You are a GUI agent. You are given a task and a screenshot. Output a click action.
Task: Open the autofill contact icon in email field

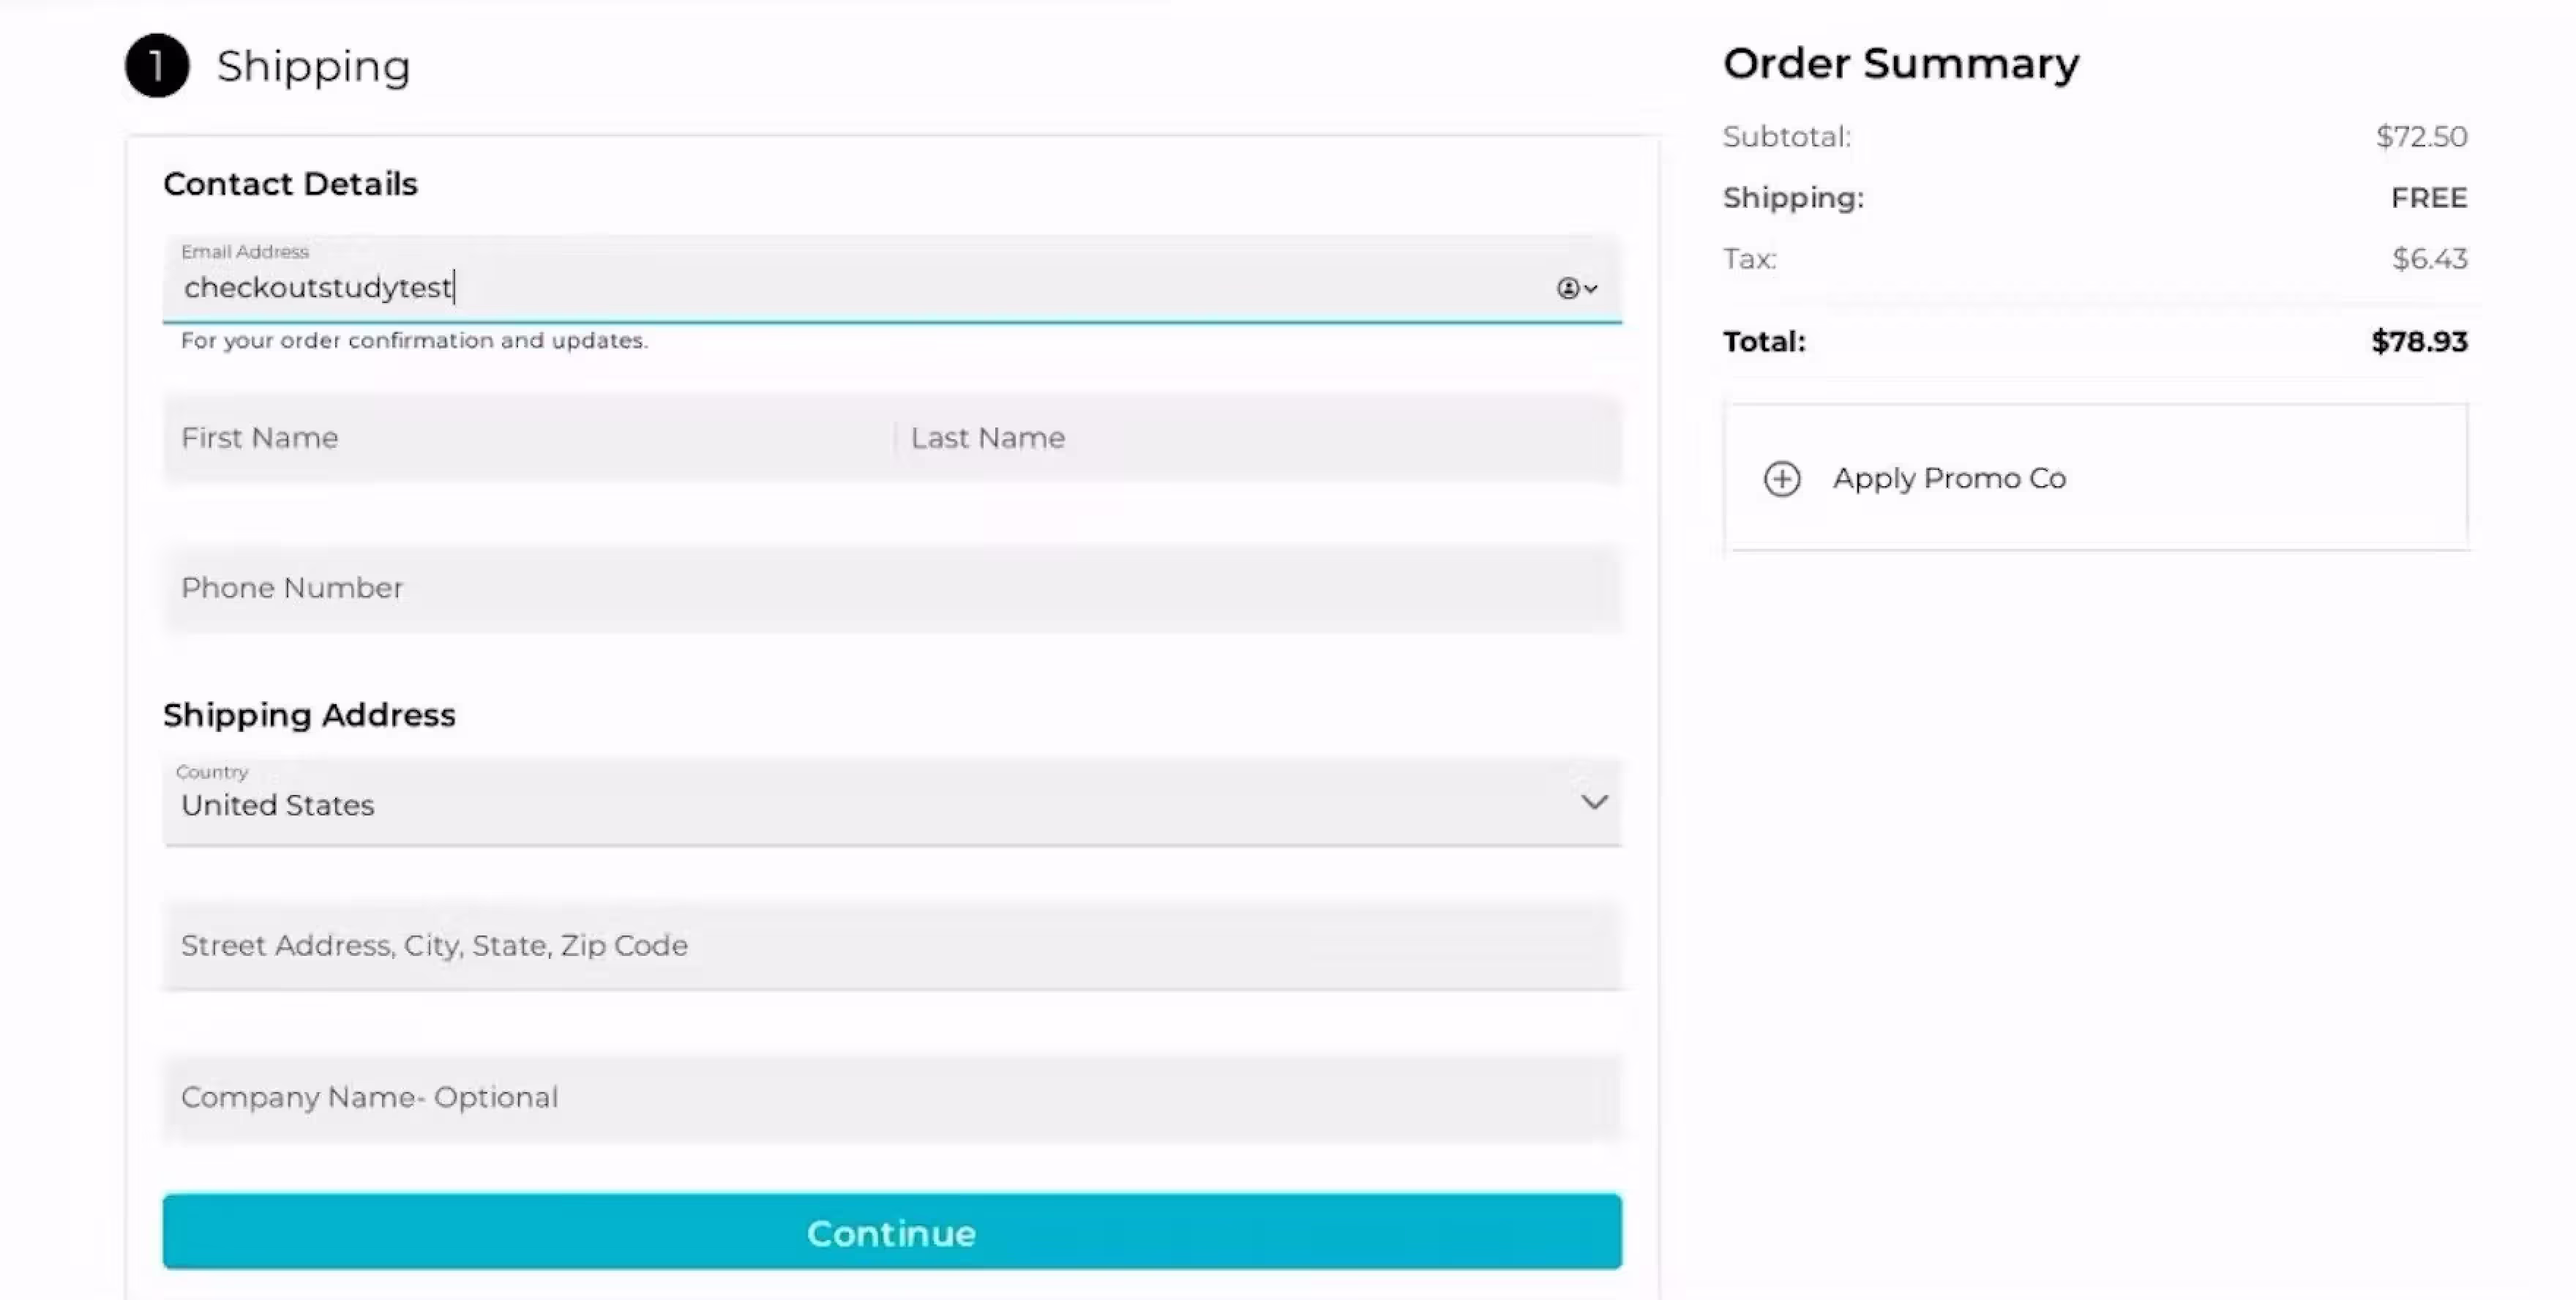tap(1576, 289)
